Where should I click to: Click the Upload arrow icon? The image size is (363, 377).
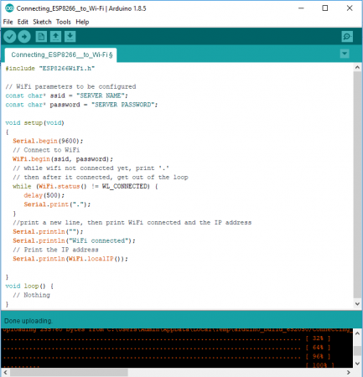pyautogui.click(x=24, y=37)
